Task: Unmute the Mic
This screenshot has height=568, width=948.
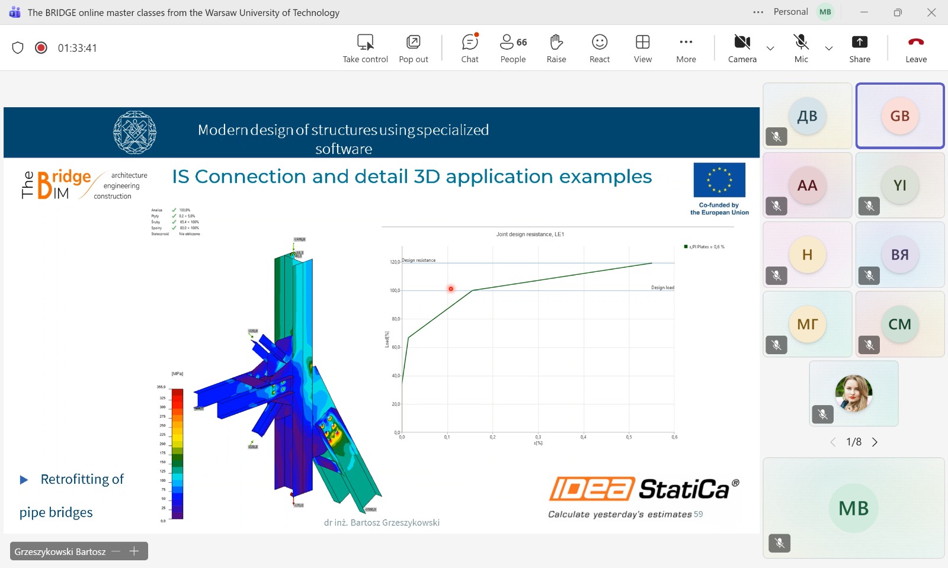Action: click(x=800, y=48)
